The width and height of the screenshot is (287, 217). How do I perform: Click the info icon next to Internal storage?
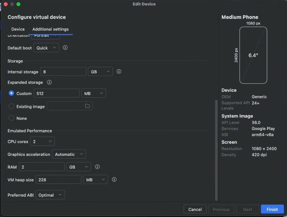coord(119,72)
